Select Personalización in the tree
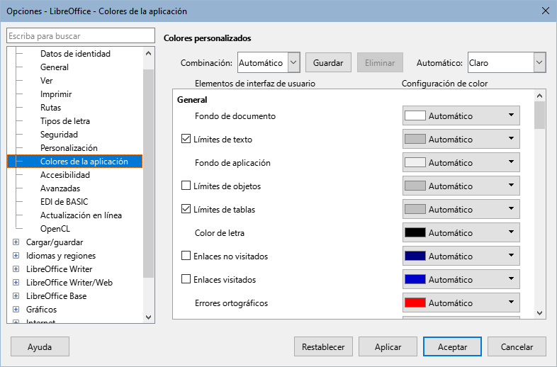The height and width of the screenshot is (367, 557). pyautogui.click(x=69, y=148)
